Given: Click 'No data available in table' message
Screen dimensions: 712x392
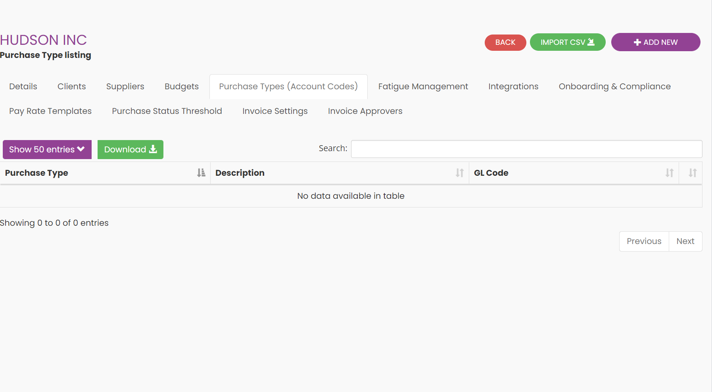Looking at the screenshot, I should coord(351,196).
